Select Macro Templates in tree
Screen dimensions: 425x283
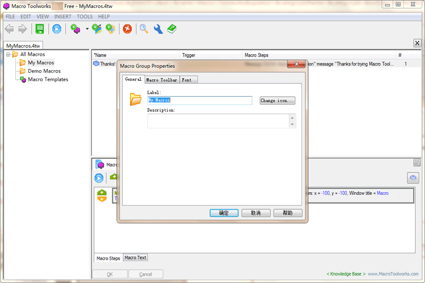(x=48, y=79)
